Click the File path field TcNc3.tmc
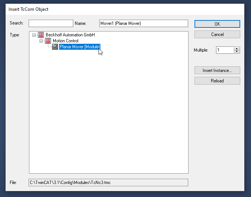The height and width of the screenshot is (197, 251). click(x=108, y=183)
